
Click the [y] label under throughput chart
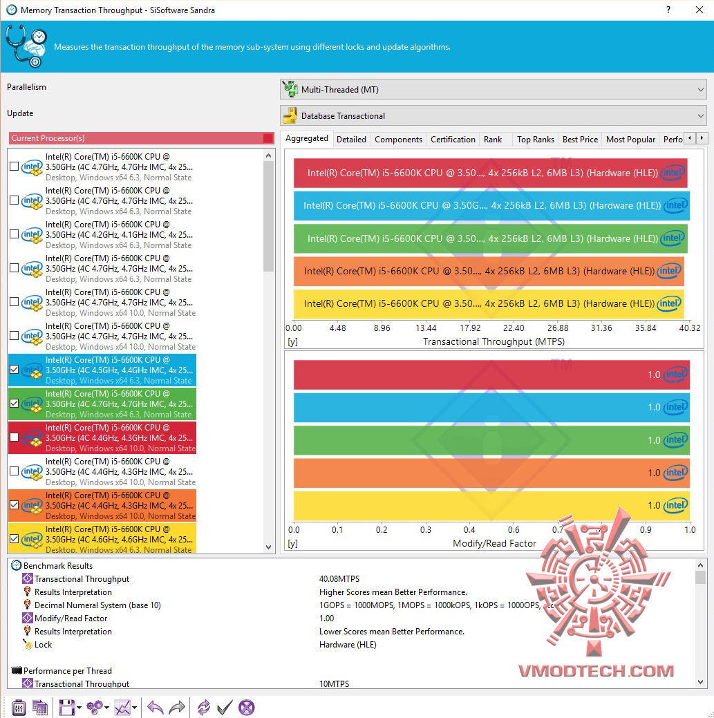[x=292, y=341]
